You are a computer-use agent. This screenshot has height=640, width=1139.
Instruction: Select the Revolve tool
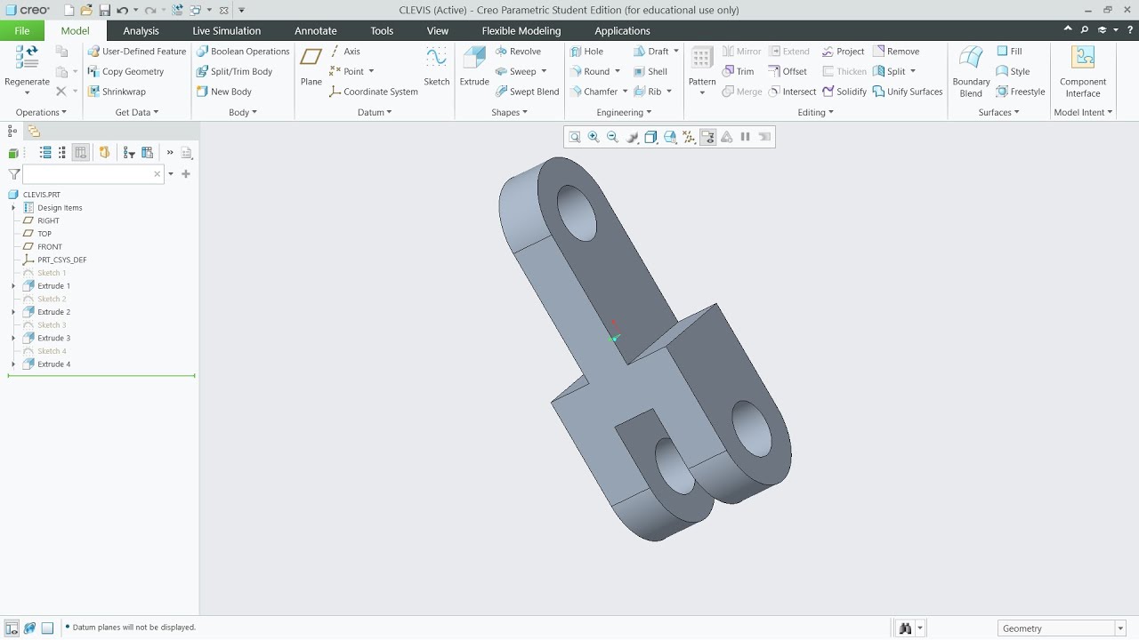pyautogui.click(x=518, y=52)
